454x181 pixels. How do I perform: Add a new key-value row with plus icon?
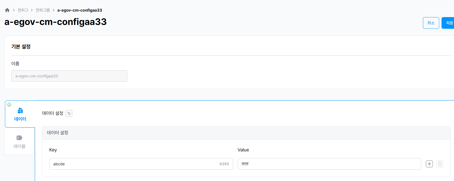[429, 164]
